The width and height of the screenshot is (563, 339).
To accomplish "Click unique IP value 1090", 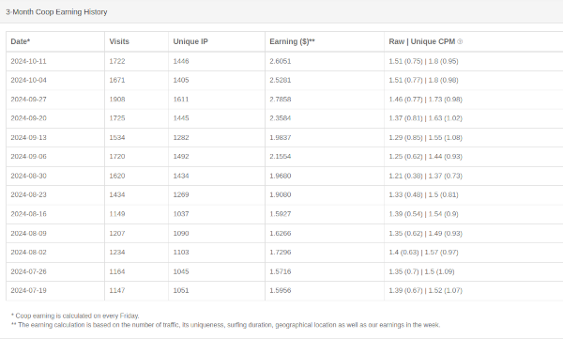I will click(181, 233).
